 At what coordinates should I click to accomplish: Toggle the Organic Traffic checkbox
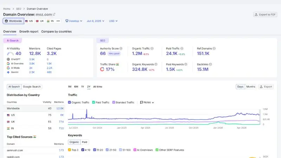69,102
